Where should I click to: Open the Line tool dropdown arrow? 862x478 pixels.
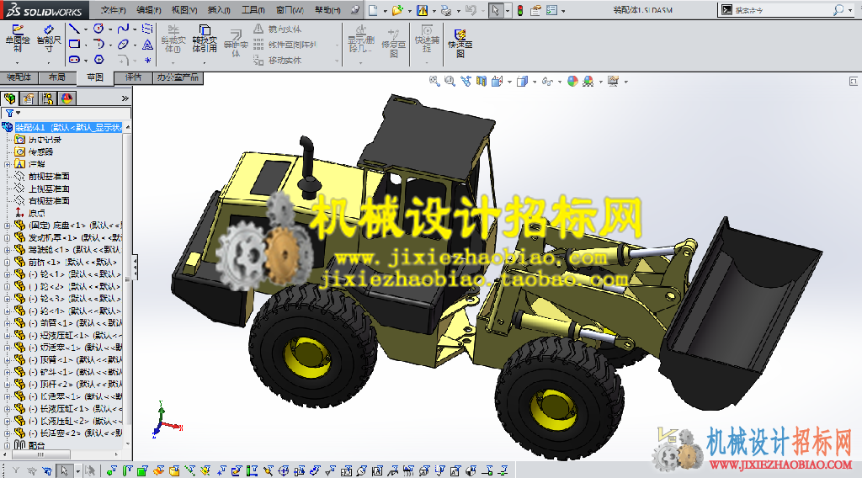coord(86,29)
